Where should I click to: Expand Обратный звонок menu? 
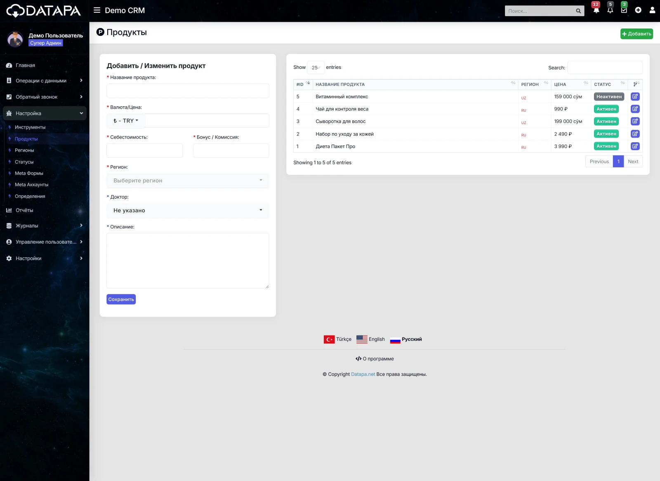coord(45,97)
